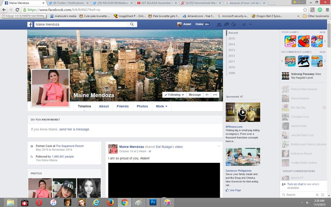Click MORE next to Your Games
Viewport: 331px width, 207px height.
tap(322, 32)
